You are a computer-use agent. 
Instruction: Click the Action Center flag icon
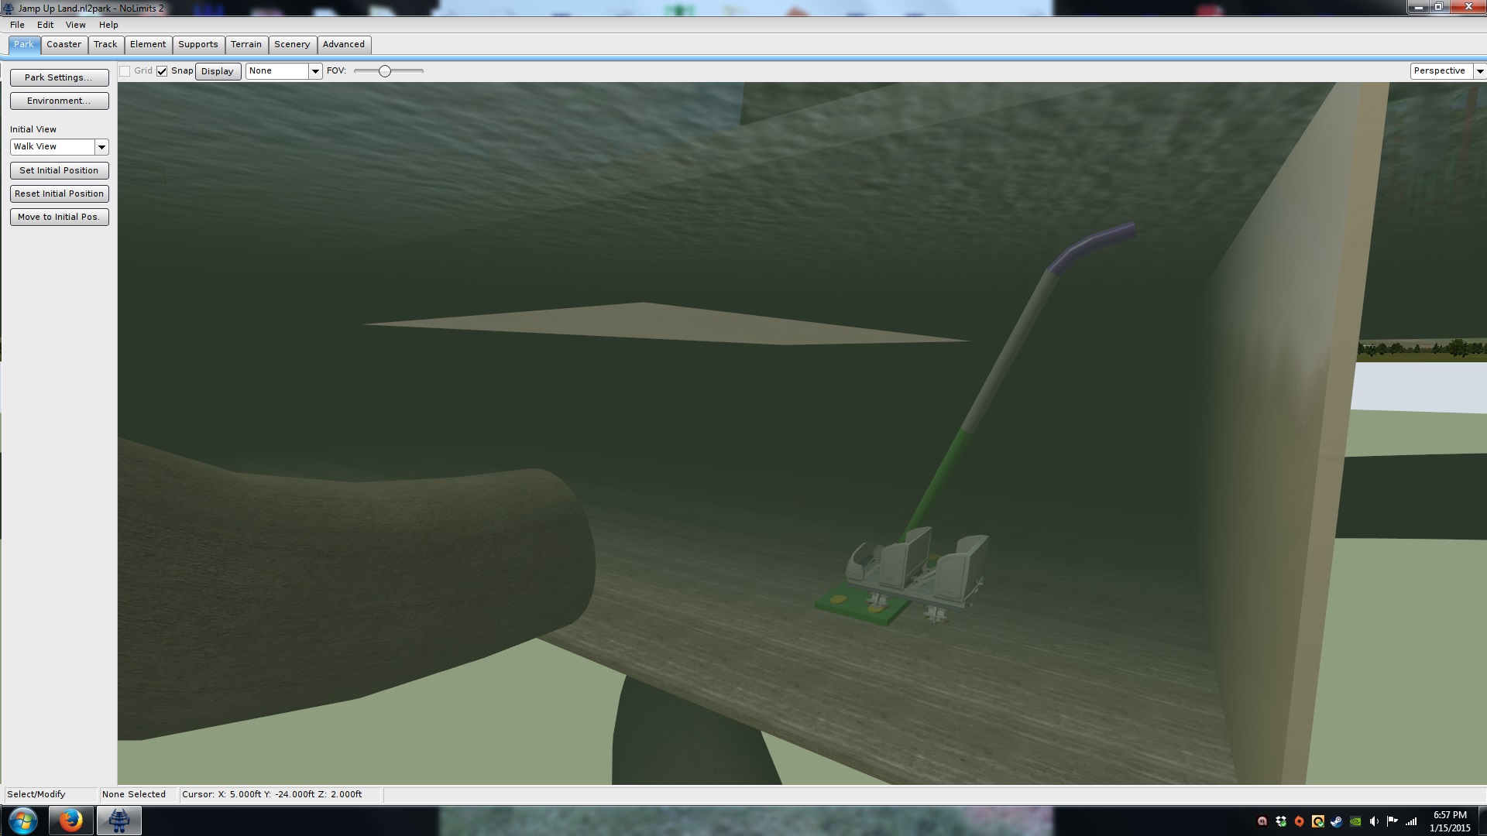1393,821
